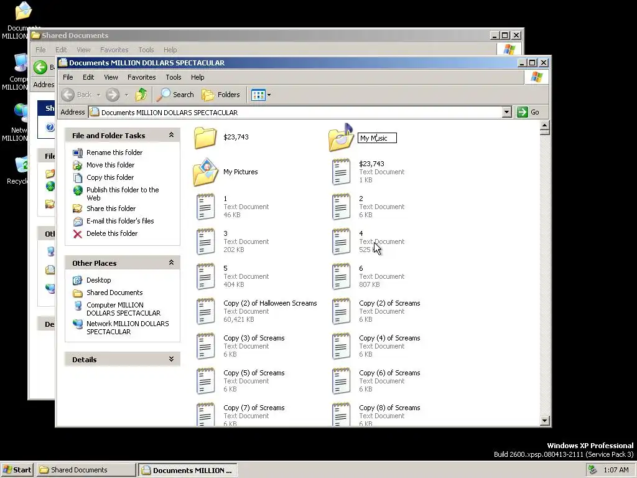Click the scrollbar down arrow in file list
This screenshot has height=478, width=637.
tap(545, 421)
